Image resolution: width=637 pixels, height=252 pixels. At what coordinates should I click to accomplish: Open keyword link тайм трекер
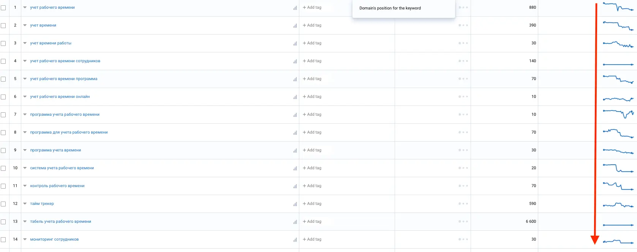[x=42, y=204]
